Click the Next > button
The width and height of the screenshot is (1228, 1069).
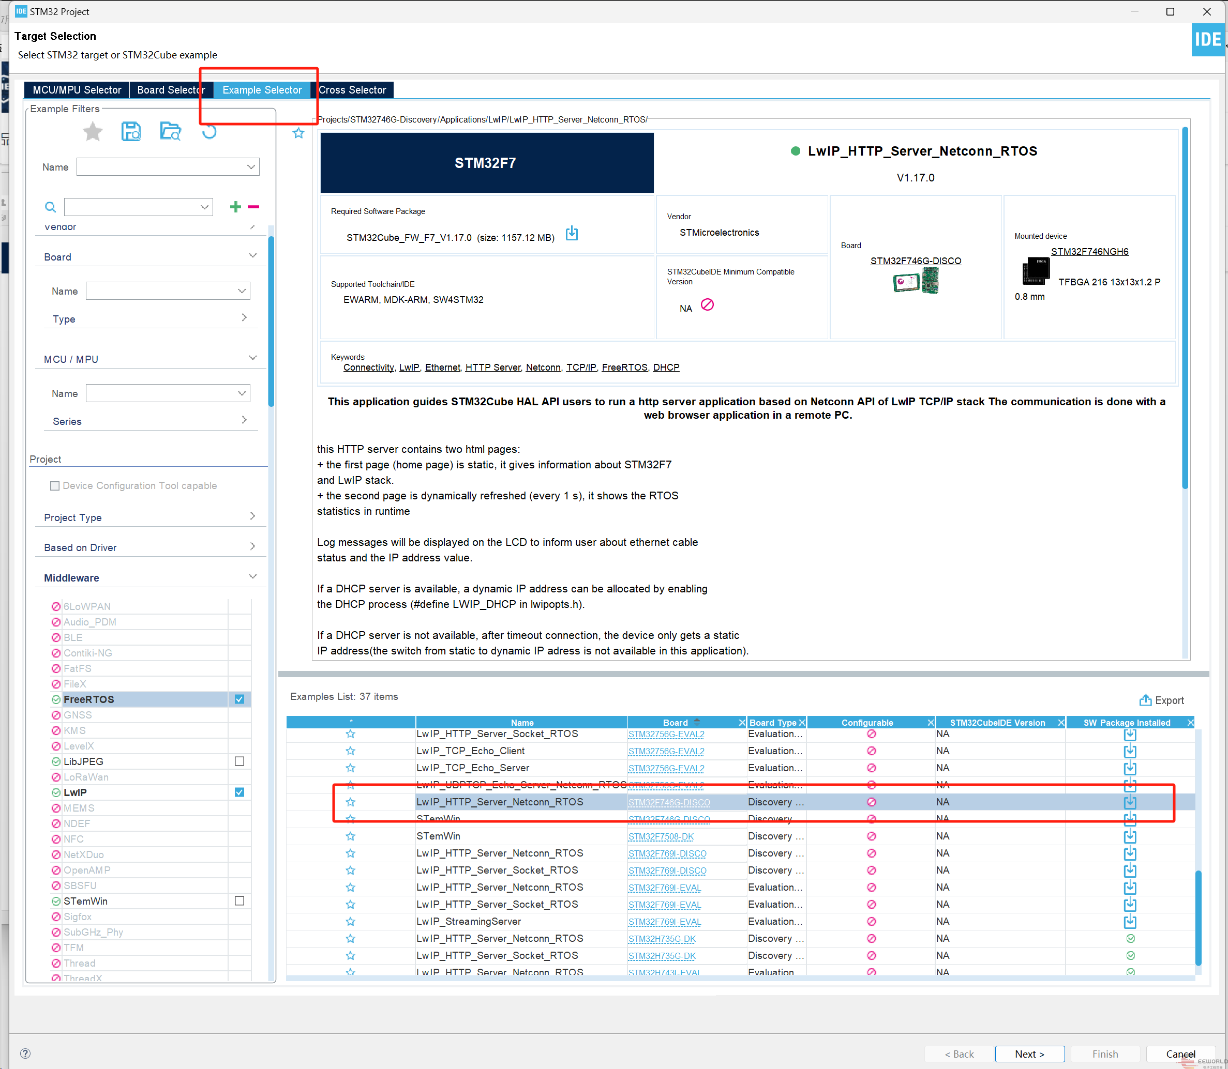pos(1029,1054)
